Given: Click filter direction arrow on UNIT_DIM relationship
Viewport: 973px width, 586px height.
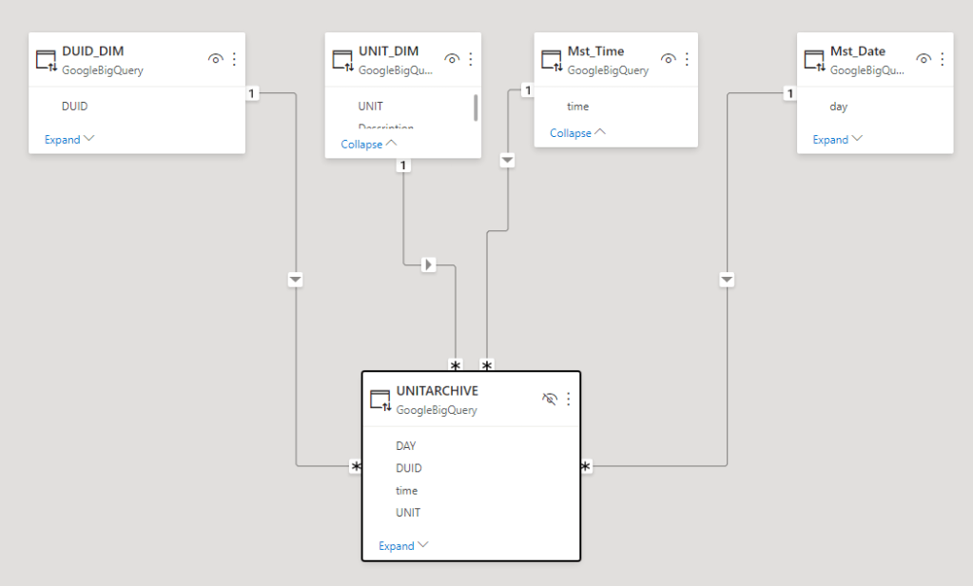Looking at the screenshot, I should click(x=429, y=264).
